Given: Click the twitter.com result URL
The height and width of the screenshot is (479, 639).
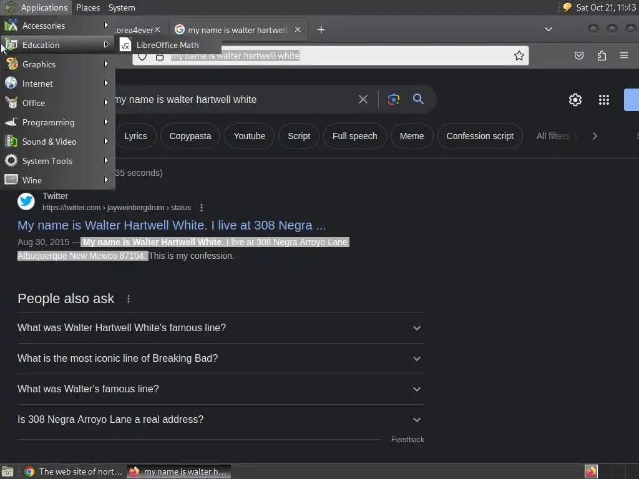Looking at the screenshot, I should pyautogui.click(x=117, y=208).
